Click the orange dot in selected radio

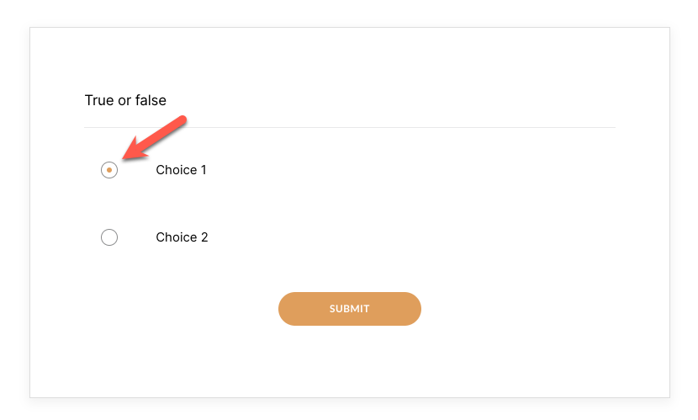(109, 170)
